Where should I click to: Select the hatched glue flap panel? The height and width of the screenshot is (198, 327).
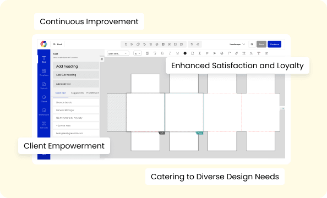pos(117,112)
